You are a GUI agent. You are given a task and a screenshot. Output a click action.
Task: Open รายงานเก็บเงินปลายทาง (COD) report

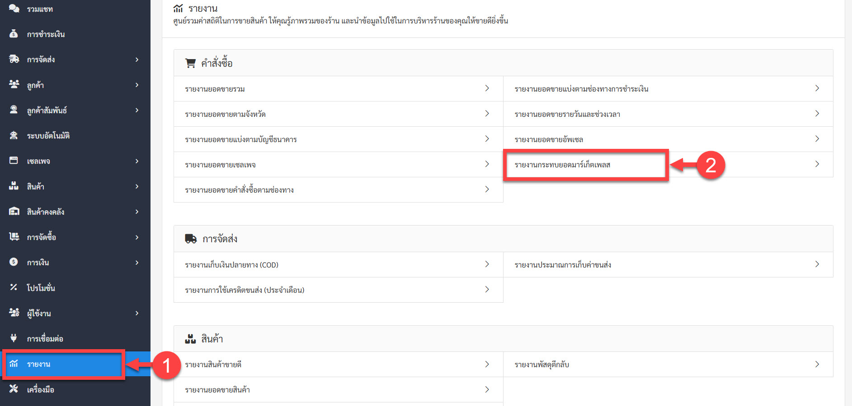point(231,265)
